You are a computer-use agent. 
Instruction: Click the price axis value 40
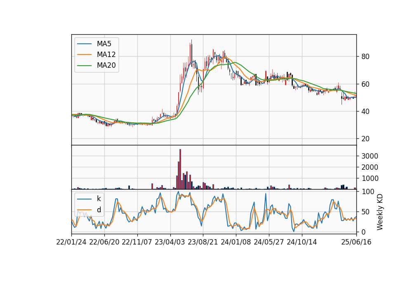coord(365,112)
